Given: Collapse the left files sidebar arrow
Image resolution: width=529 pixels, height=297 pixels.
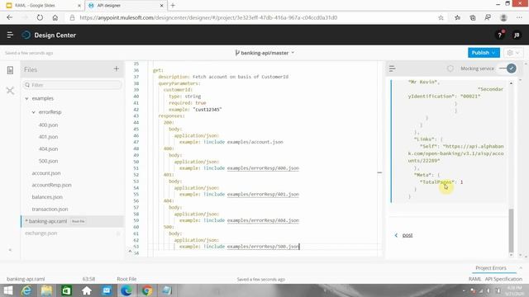Looking at the screenshot, I should coord(10,250).
